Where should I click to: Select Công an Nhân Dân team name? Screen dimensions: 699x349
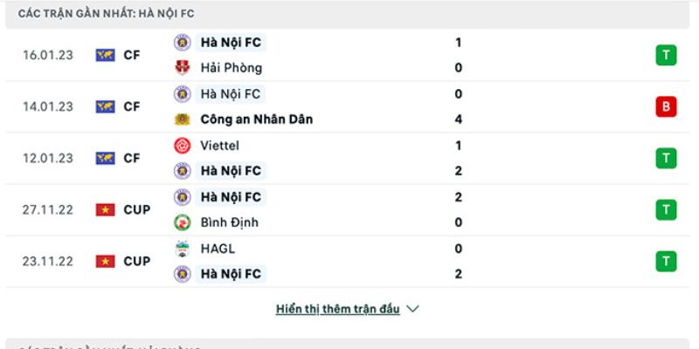256,120
